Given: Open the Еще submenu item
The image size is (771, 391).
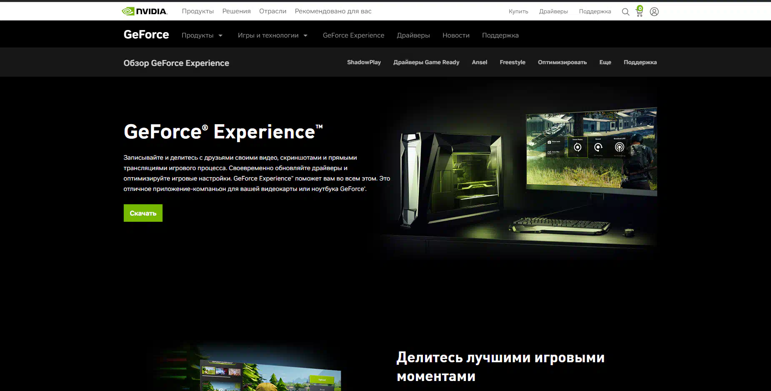Looking at the screenshot, I should point(605,62).
